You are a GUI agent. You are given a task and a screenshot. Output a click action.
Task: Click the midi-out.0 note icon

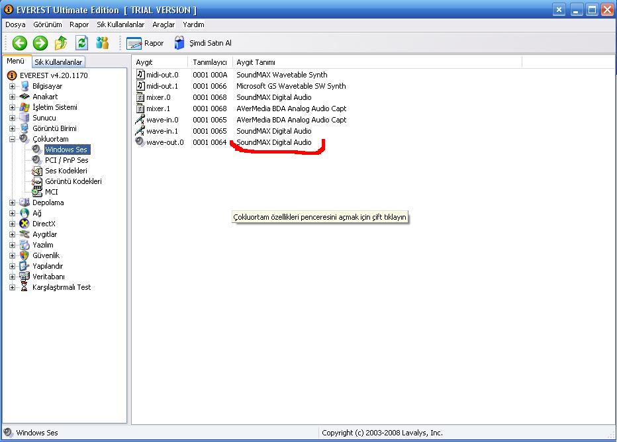[140, 74]
